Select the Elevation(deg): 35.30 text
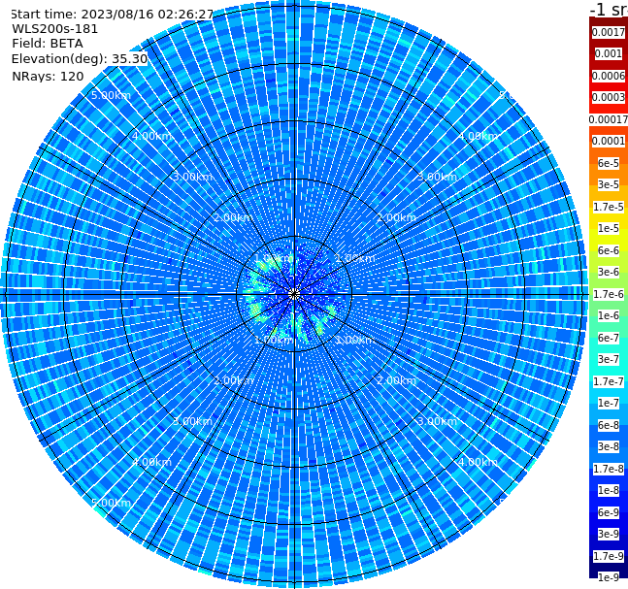This screenshot has width=628, height=589. point(80,59)
